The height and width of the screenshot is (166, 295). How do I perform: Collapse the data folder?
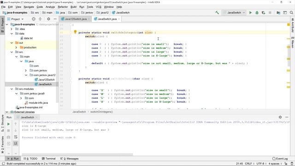click(12, 34)
